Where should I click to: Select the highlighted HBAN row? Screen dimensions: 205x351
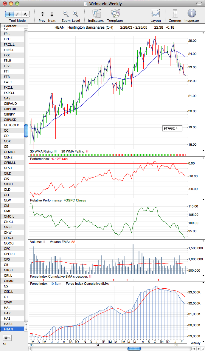pyautogui.click(x=12, y=329)
